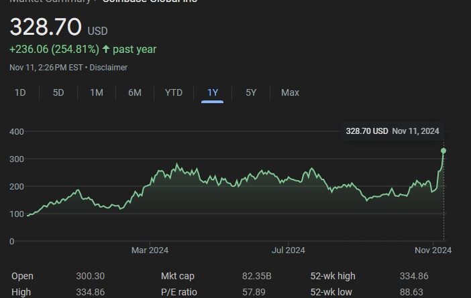Click the Jul 2024 axis label
Image resolution: width=471 pixels, height=298 pixels.
(289, 250)
